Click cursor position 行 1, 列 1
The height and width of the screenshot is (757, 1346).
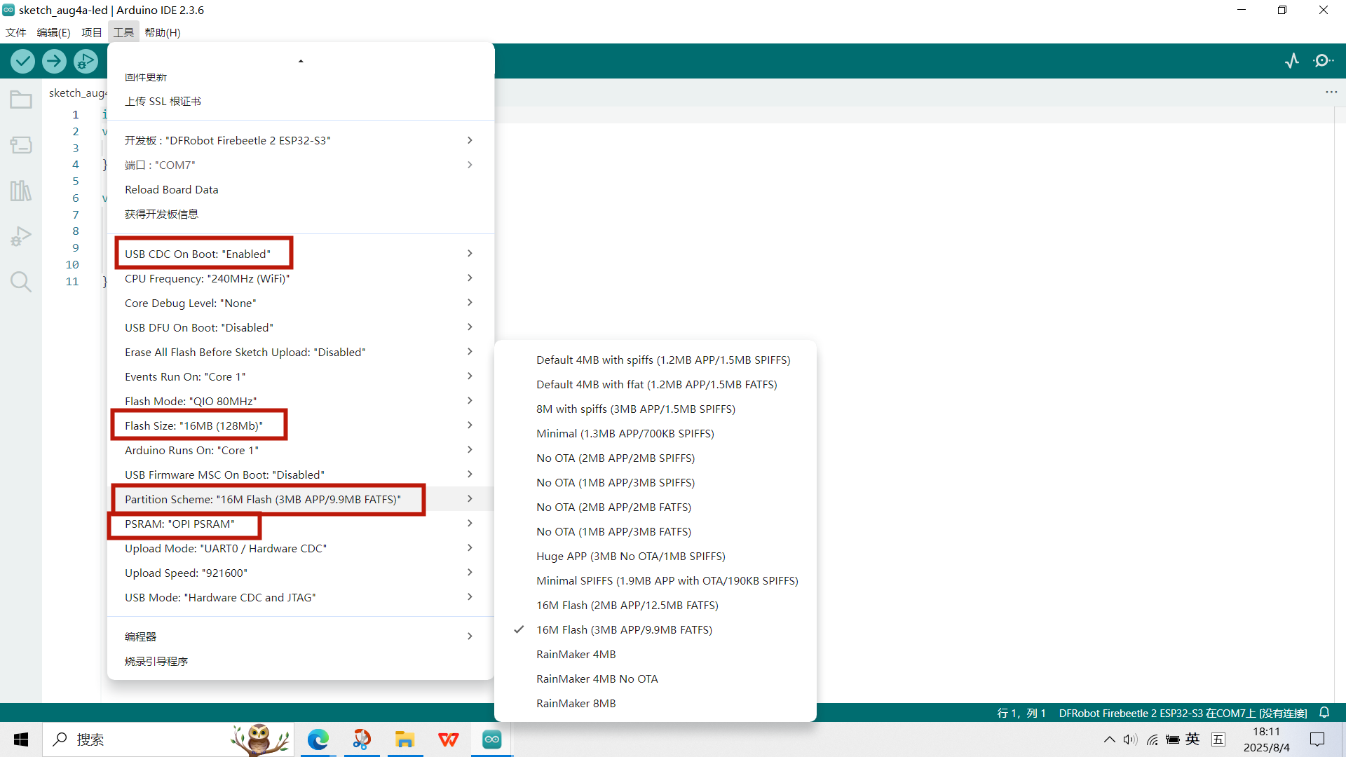coord(1021,713)
